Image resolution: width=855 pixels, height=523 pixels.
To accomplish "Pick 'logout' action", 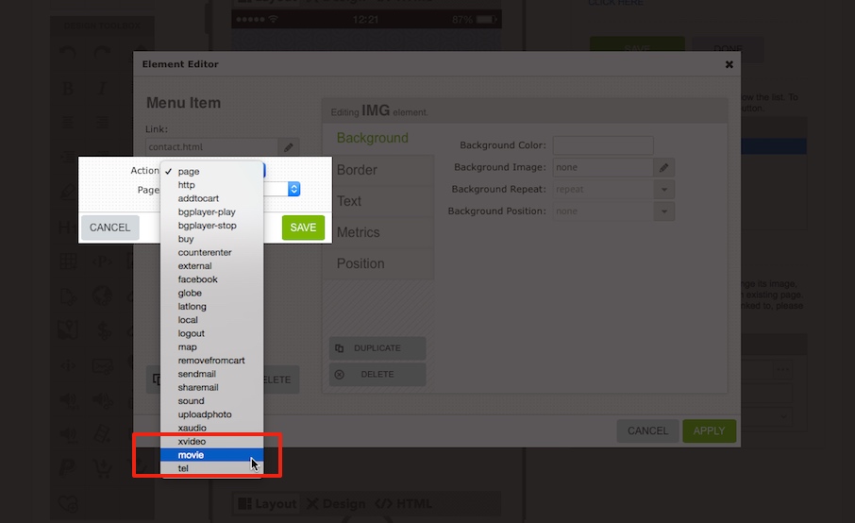I will pyautogui.click(x=211, y=333).
